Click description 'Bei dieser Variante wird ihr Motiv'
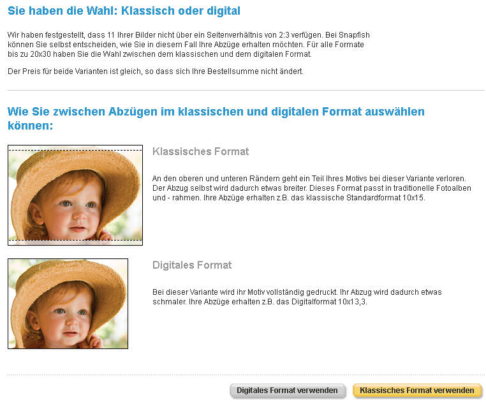Image resolution: width=486 pixels, height=402 pixels. tap(297, 297)
